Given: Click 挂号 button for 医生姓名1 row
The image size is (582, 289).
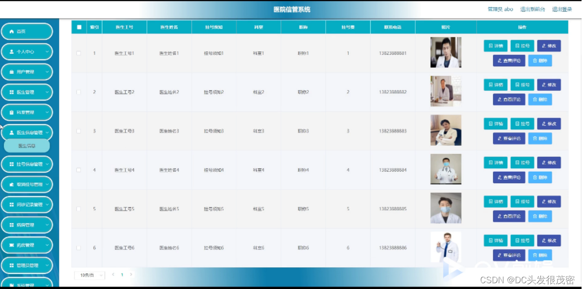Looking at the screenshot, I should pyautogui.click(x=522, y=46).
